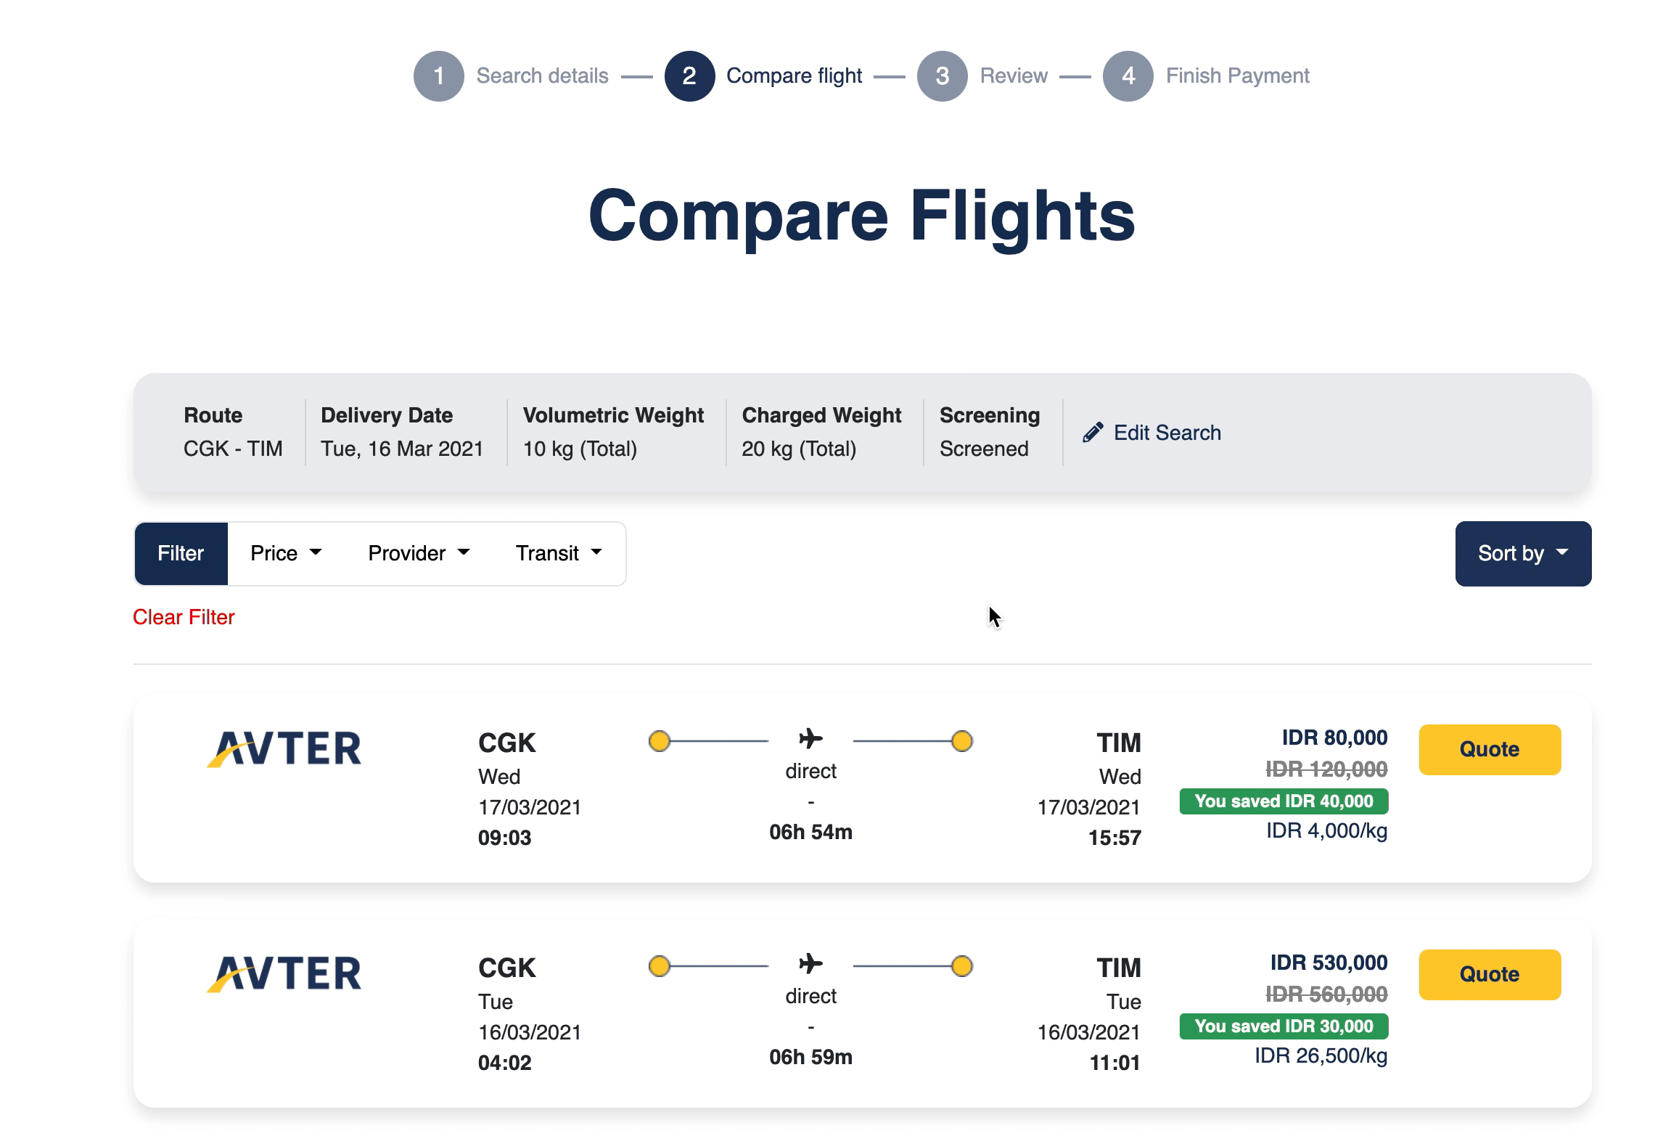Click Quote for IDR 530,000 flight
Screen dimensions: 1679x1144
1490,974
